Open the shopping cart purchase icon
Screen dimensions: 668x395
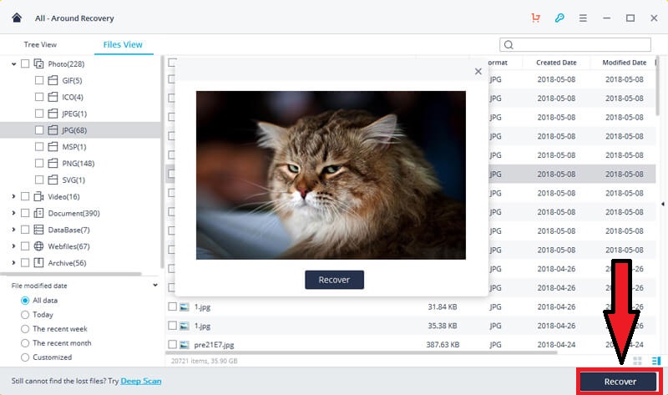(x=535, y=18)
